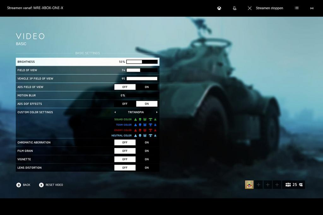Select the Motion Blur row label
The image size is (323, 215).
point(26,95)
